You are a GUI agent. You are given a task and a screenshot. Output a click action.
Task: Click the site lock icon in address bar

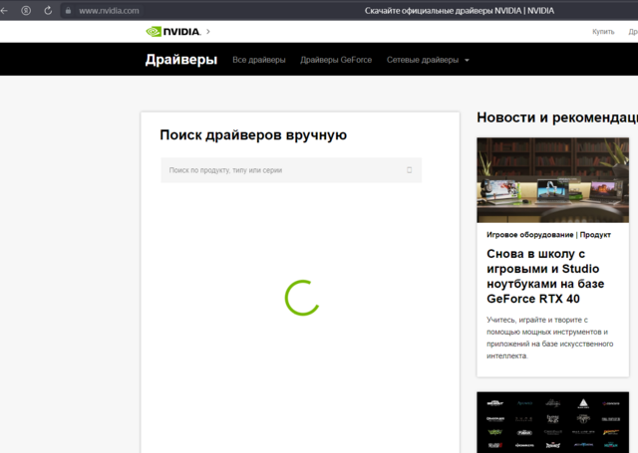pyautogui.click(x=68, y=10)
